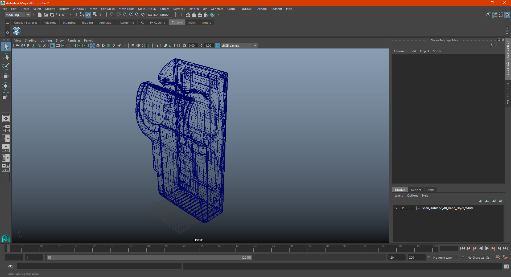The height and width of the screenshot is (277, 511).
Task: Click the No Live Surface field
Action: point(160,15)
